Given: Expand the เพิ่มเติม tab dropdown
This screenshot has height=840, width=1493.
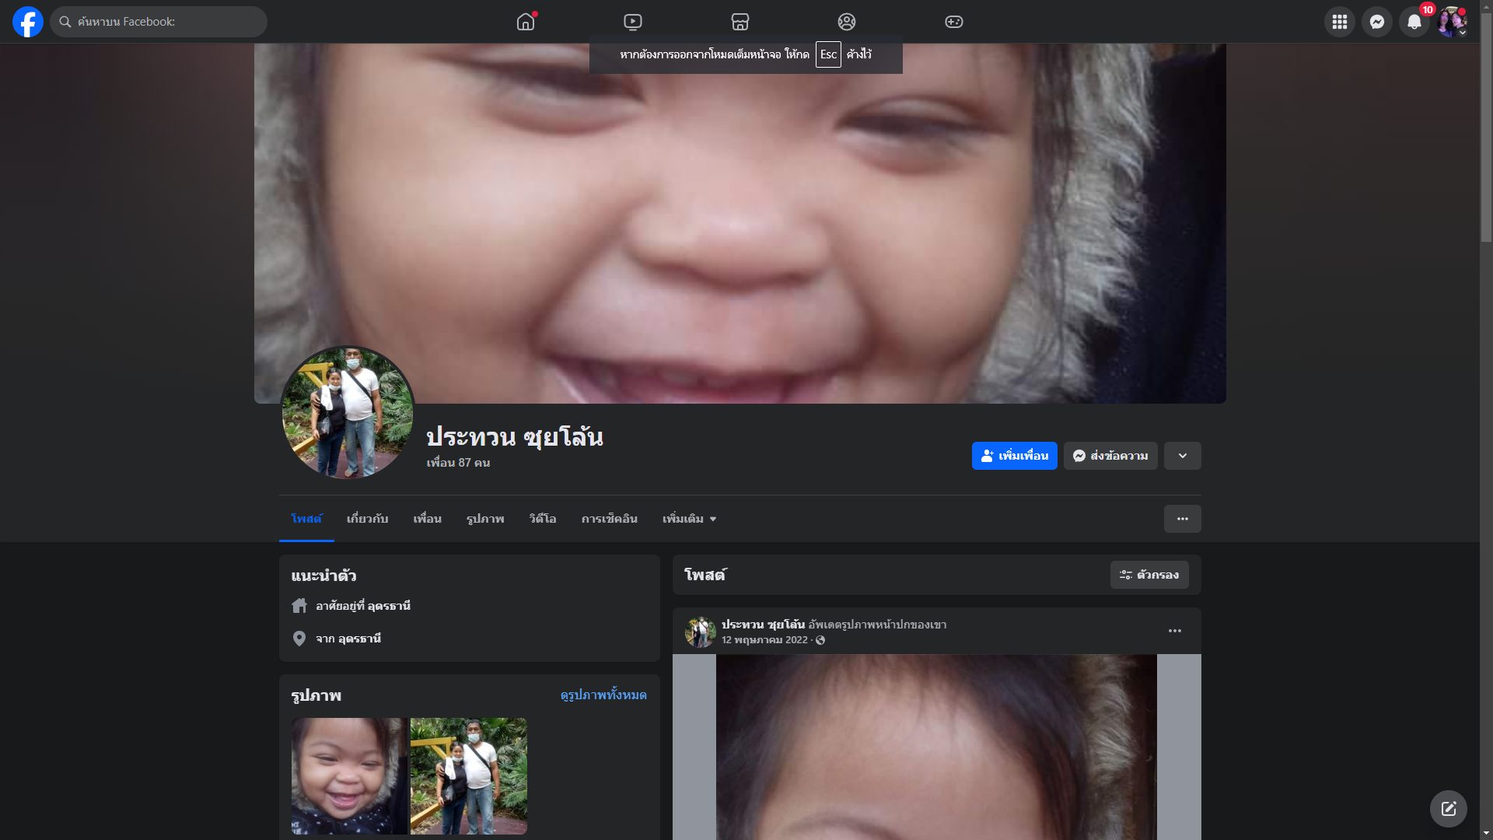Looking at the screenshot, I should [689, 519].
